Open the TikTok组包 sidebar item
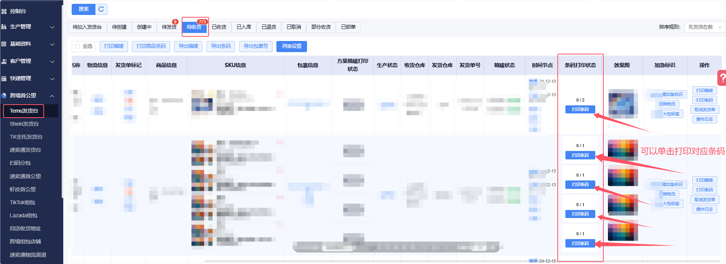 [22, 203]
